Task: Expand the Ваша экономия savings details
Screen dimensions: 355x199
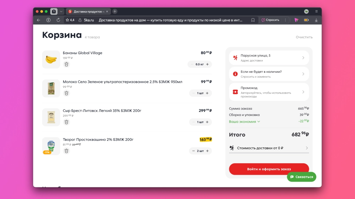Action: pyautogui.click(x=245, y=122)
